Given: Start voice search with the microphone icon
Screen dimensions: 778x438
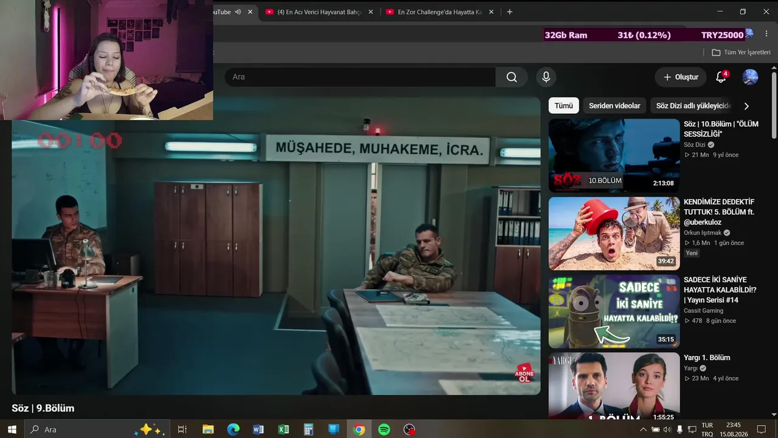Looking at the screenshot, I should point(546,77).
